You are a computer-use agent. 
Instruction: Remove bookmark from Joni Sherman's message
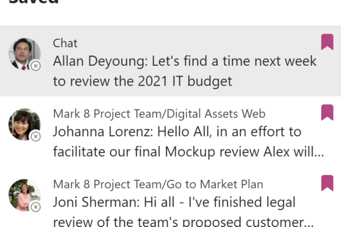(x=327, y=183)
